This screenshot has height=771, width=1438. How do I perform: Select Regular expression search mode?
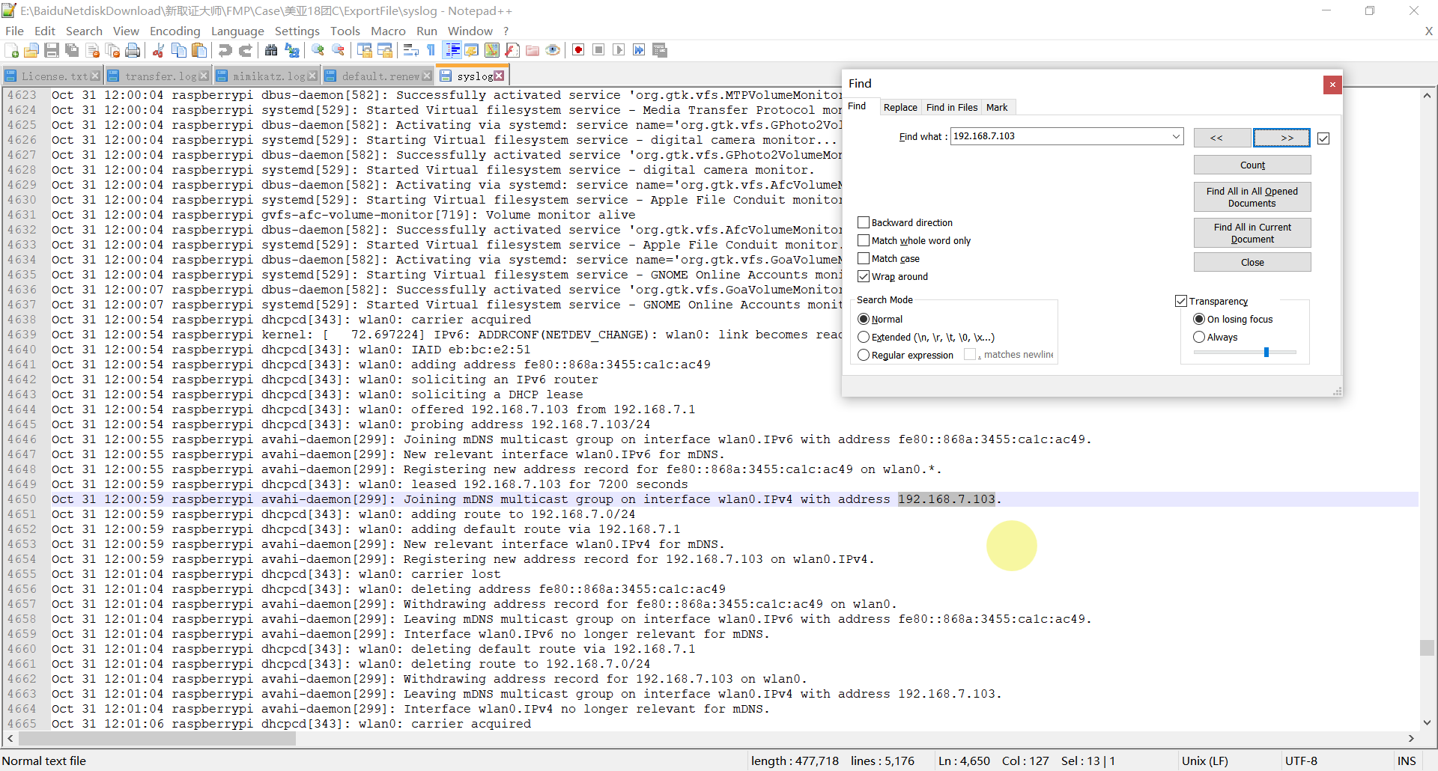(864, 355)
